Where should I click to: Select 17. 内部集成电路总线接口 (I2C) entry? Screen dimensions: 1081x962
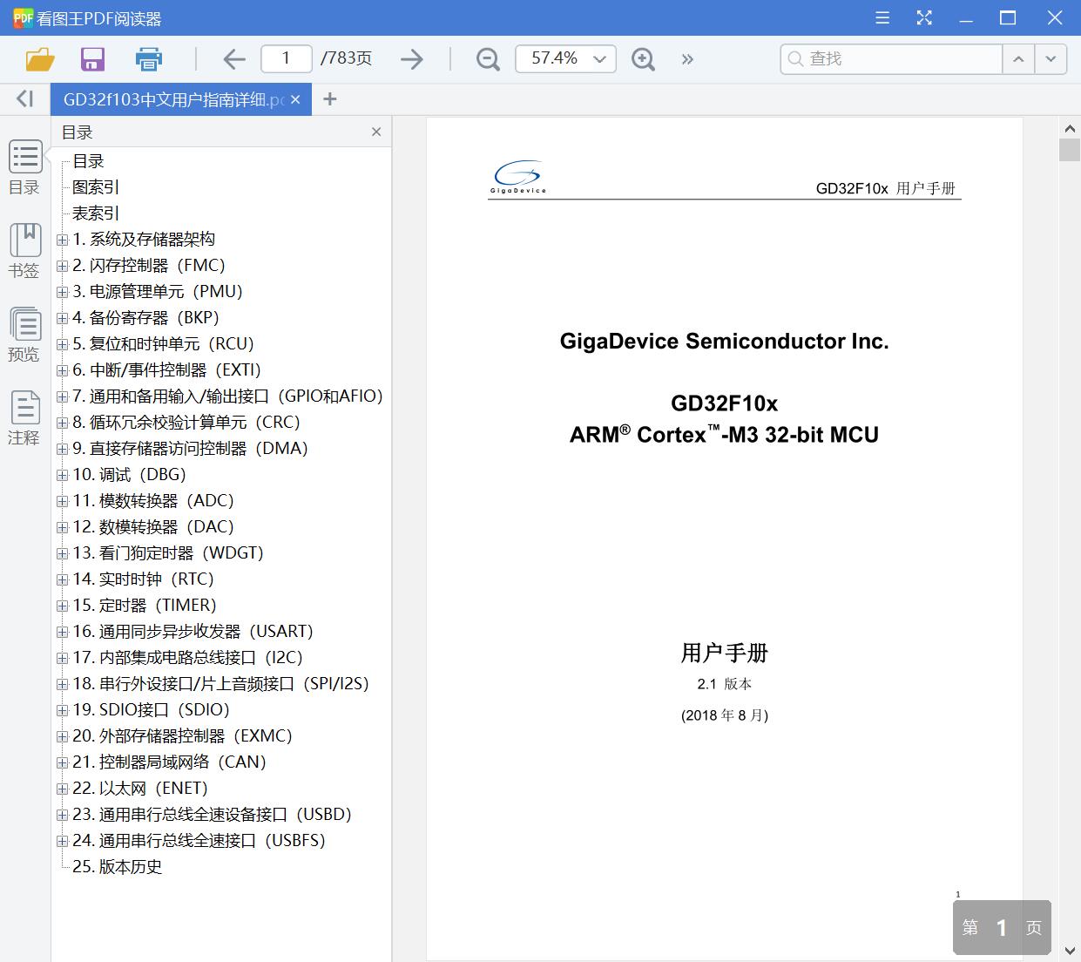tap(188, 658)
